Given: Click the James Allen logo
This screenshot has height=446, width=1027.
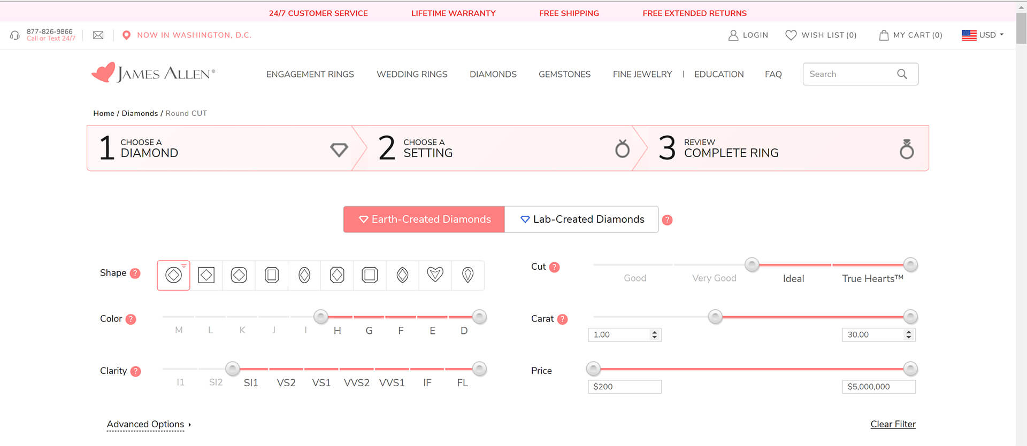Looking at the screenshot, I should click(154, 73).
